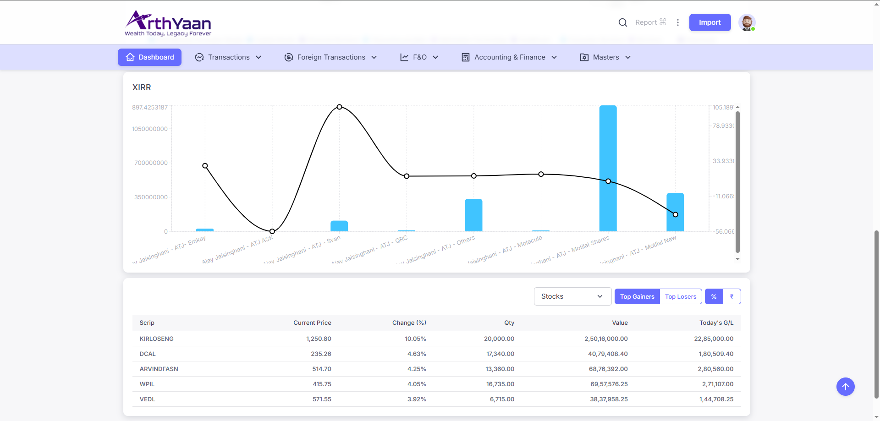Open the Stocks dropdown
The width and height of the screenshot is (880, 421).
572,296
